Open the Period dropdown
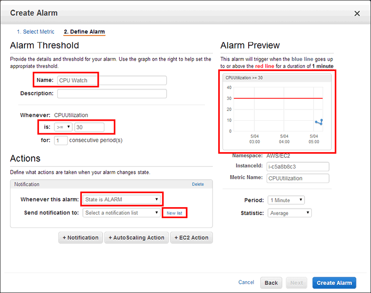The width and height of the screenshot is (371, 293). point(286,200)
